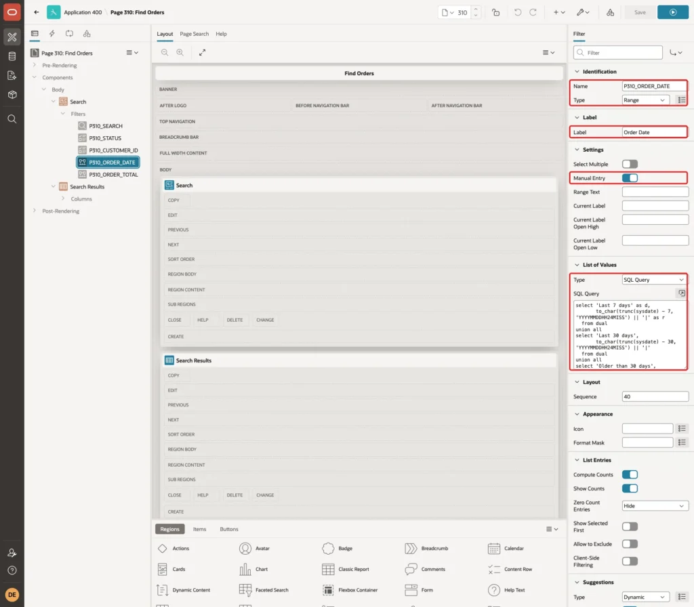Open the help question mark icon

tap(12, 570)
